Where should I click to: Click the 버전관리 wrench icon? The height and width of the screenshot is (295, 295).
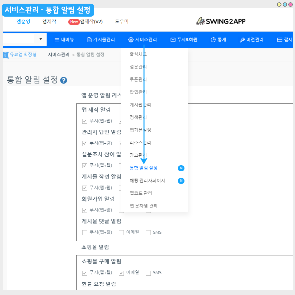click(242, 40)
